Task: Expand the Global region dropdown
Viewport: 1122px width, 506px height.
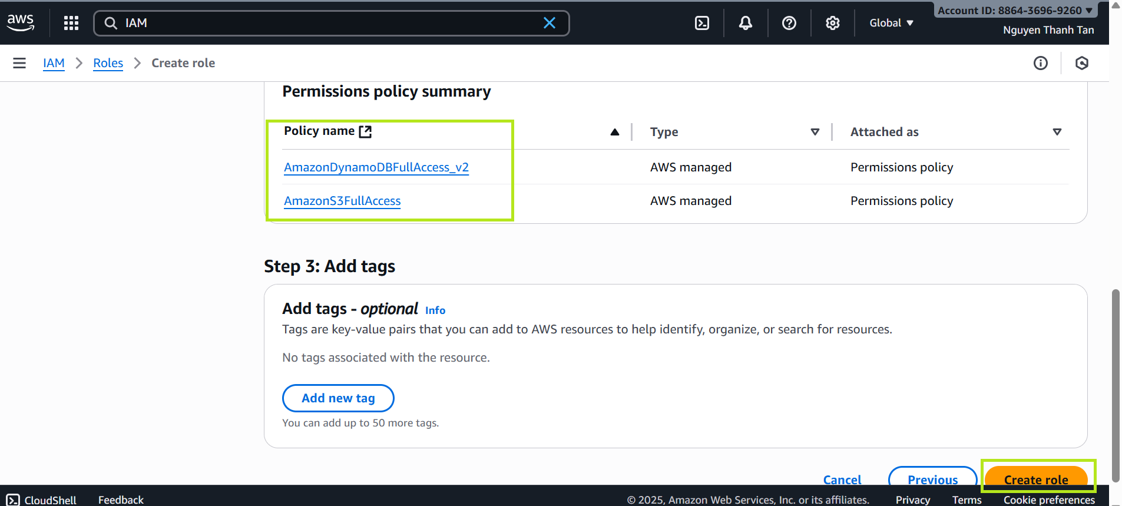Action: click(x=891, y=23)
